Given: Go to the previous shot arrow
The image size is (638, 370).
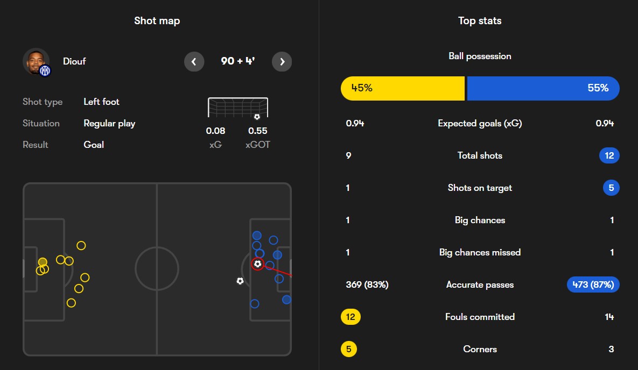Looking at the screenshot, I should pos(194,62).
